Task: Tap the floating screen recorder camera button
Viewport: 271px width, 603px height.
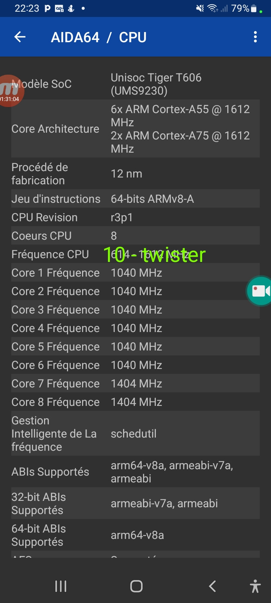Action: 260,291
